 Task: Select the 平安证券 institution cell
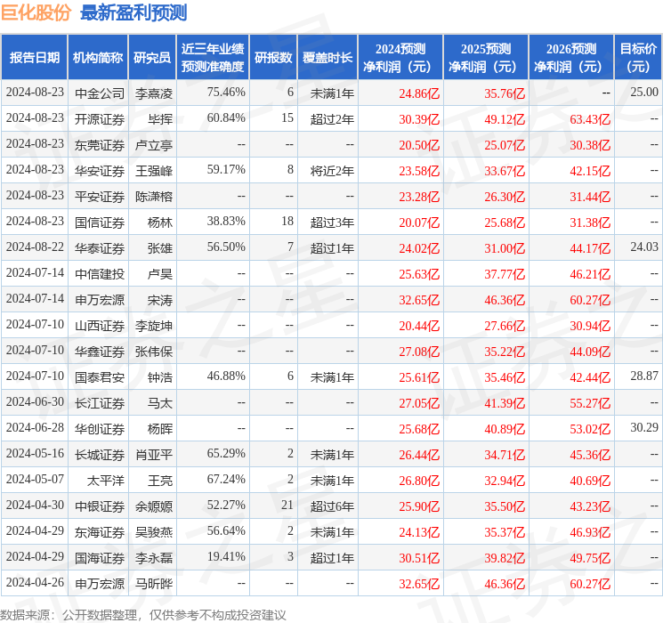click(100, 197)
